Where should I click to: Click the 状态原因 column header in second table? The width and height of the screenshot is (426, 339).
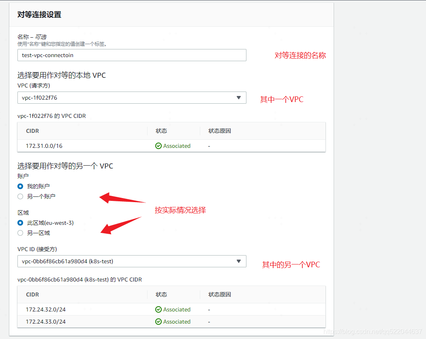point(219,294)
